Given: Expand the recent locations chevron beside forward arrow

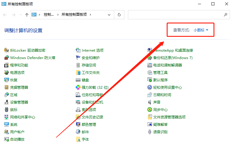Looking at the screenshot, I should tap(21, 15).
